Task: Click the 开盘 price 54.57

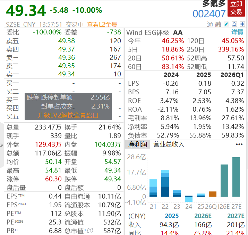Action: [x=113, y=162]
